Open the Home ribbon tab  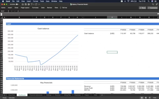pyautogui.click(x=3, y=8)
